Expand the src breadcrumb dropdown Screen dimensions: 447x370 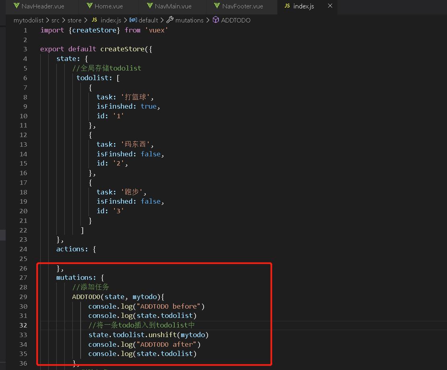(x=55, y=20)
